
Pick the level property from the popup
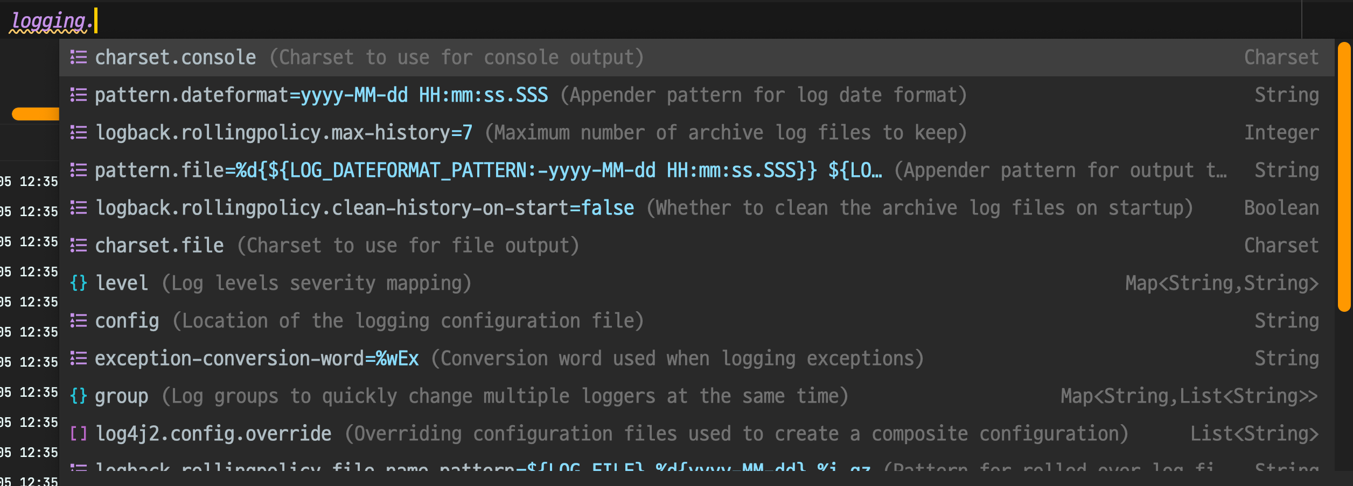pos(122,283)
